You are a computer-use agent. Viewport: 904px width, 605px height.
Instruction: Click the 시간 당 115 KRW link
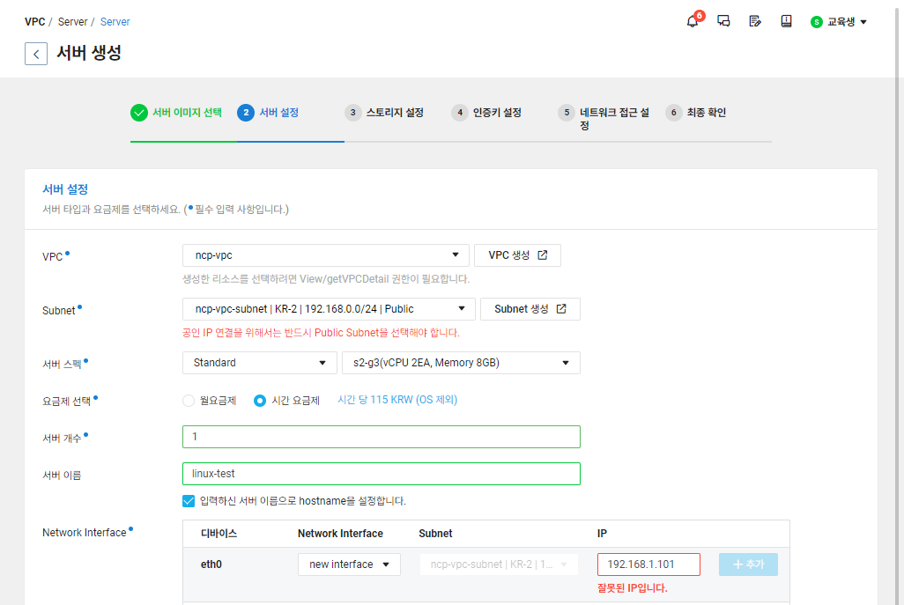point(397,400)
